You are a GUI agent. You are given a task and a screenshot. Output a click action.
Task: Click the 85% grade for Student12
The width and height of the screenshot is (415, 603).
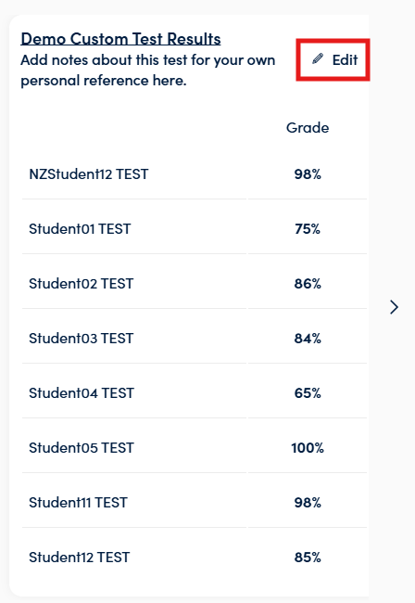click(308, 558)
